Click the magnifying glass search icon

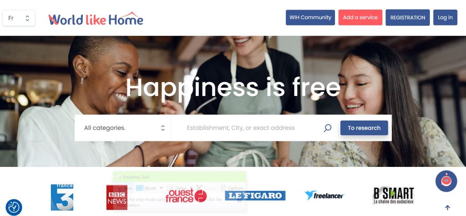[328, 128]
